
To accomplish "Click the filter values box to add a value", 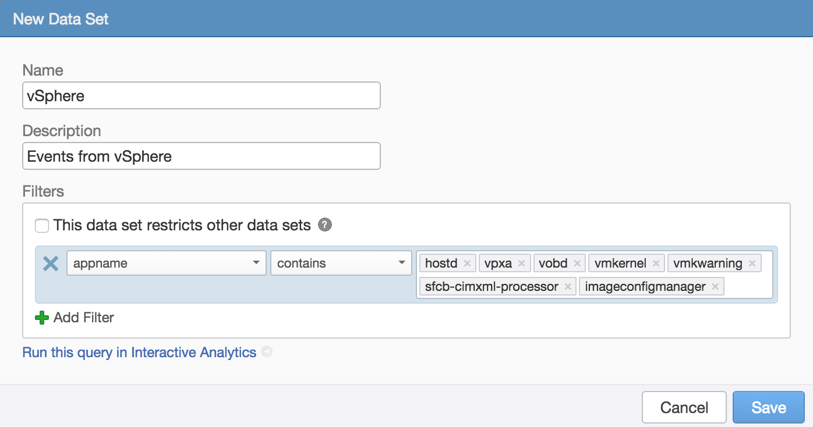I will tap(751, 286).
